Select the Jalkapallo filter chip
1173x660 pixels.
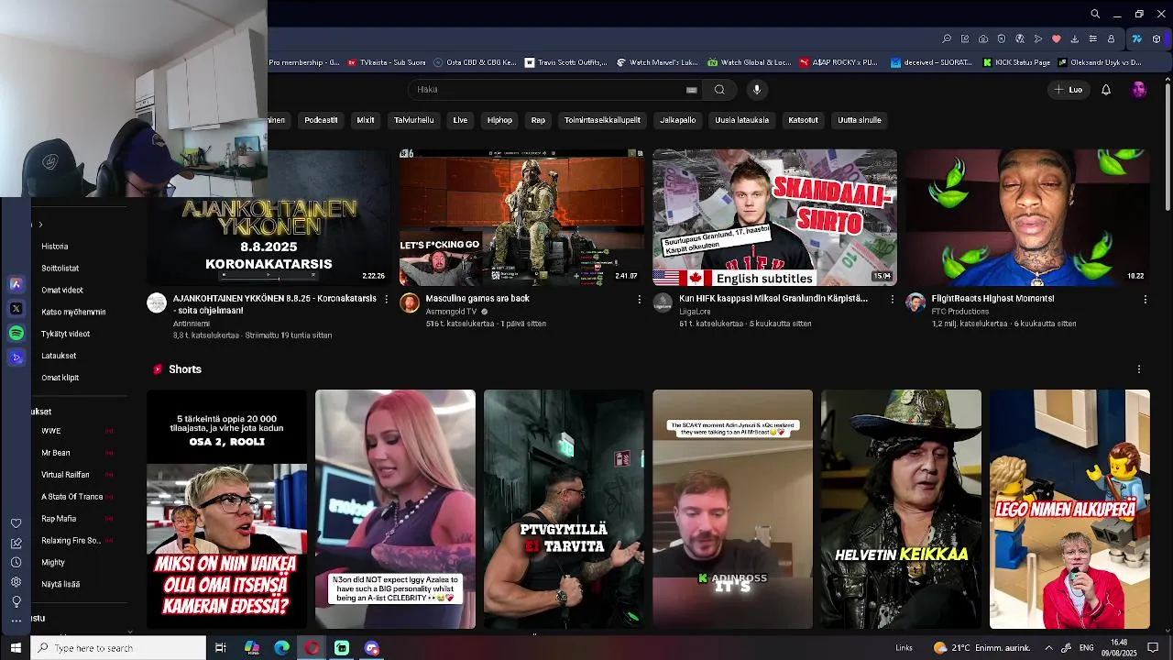(x=678, y=120)
